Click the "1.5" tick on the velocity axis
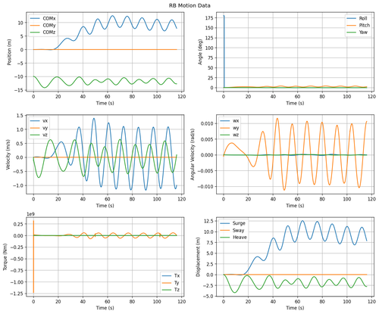The width and height of the screenshot is (379, 314). 20,116
